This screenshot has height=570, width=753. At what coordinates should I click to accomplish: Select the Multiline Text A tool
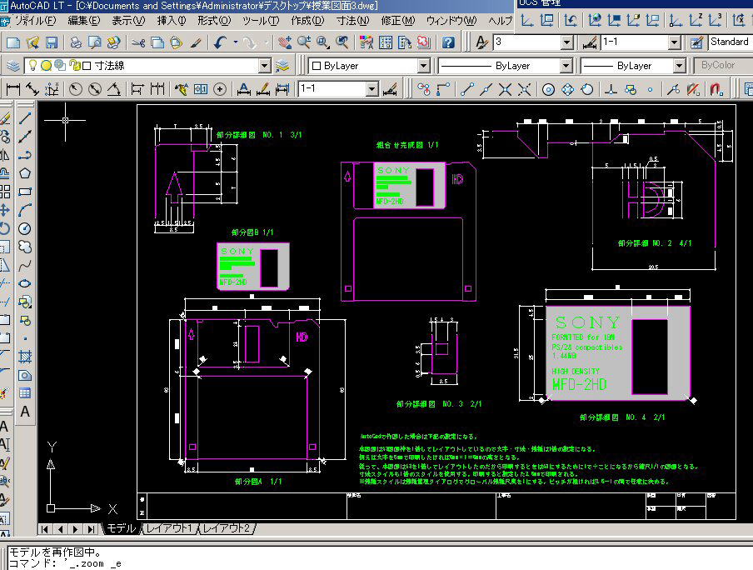tap(25, 412)
